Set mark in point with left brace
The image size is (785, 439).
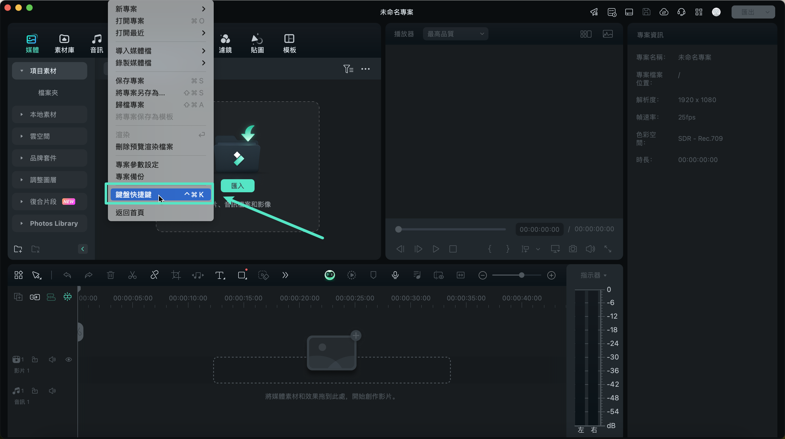coord(490,249)
